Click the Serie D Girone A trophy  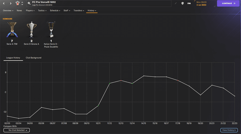[x=31, y=30]
